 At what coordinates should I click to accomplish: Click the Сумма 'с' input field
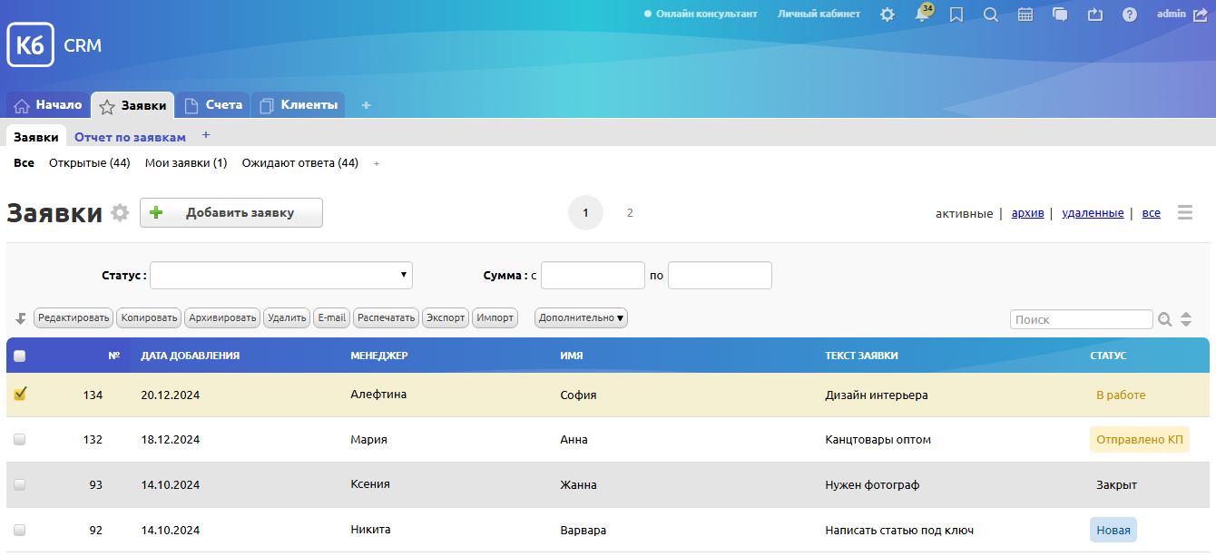593,275
